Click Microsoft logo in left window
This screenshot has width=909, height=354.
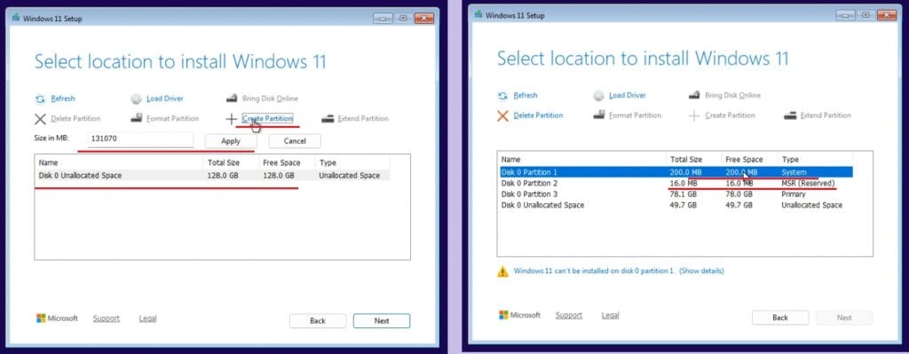(41, 319)
